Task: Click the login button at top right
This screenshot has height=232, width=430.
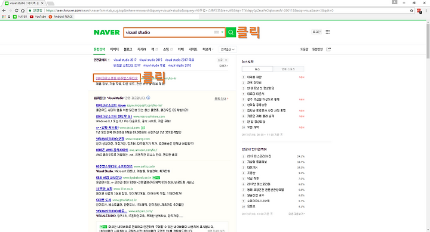Action: (317, 32)
